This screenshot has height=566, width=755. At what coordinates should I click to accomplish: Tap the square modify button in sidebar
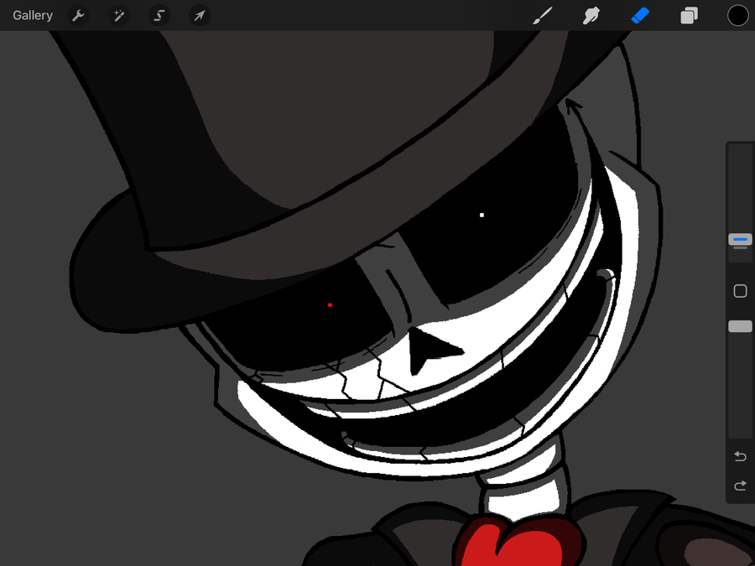click(740, 291)
